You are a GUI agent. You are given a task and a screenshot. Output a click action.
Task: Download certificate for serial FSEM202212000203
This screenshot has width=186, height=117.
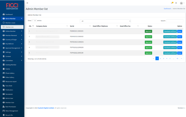170,31
